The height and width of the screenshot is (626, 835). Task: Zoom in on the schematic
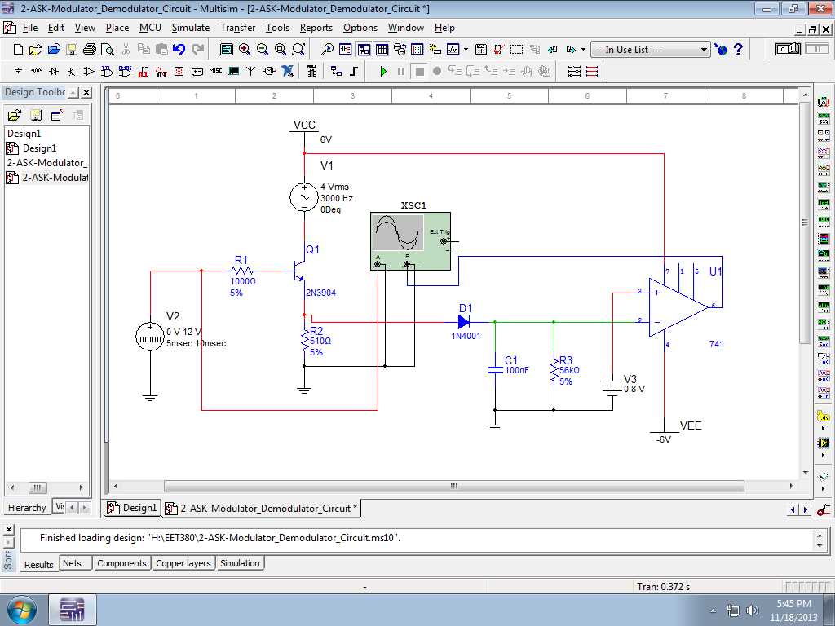(x=245, y=50)
